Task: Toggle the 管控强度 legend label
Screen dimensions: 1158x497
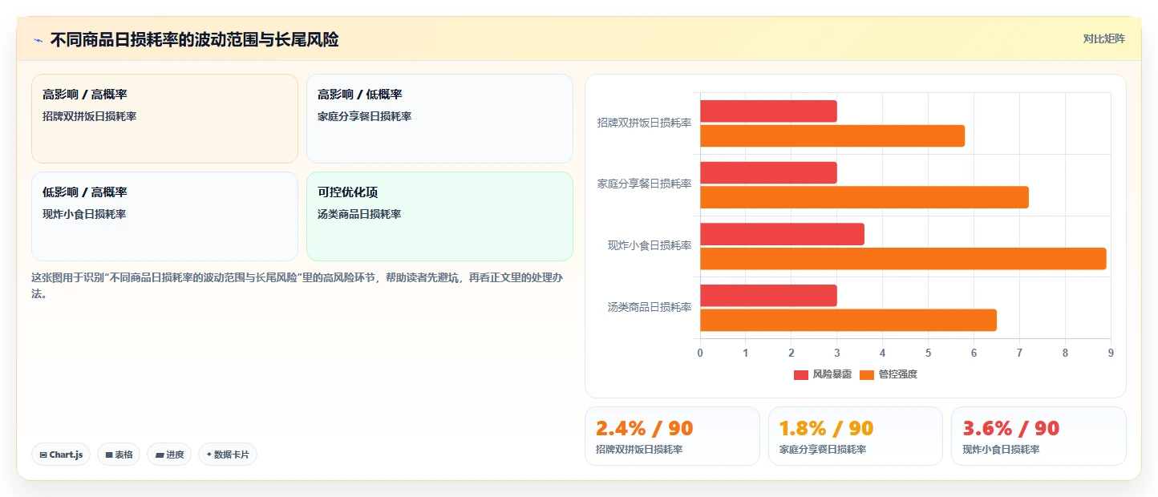Action: (897, 374)
